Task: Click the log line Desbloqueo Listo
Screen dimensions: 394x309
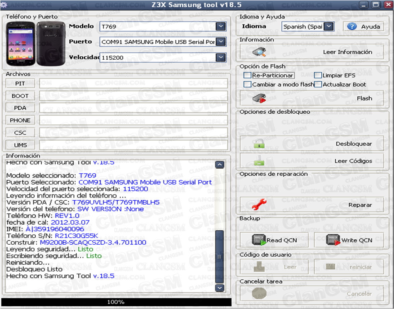Action: tap(34, 269)
